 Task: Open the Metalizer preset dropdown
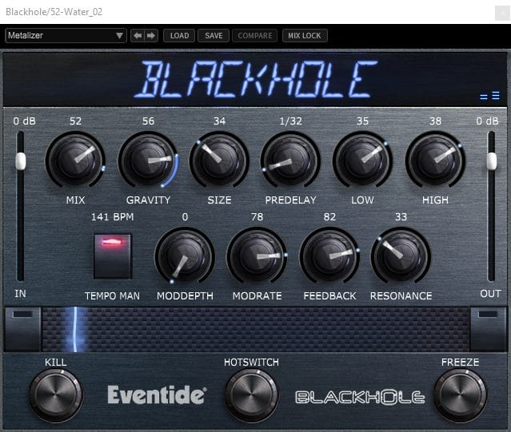coord(66,36)
